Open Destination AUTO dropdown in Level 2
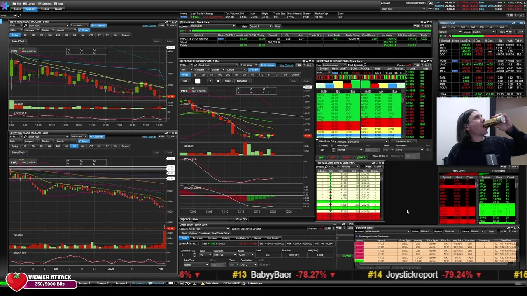This screenshot has width=527, height=296. tap(410, 150)
